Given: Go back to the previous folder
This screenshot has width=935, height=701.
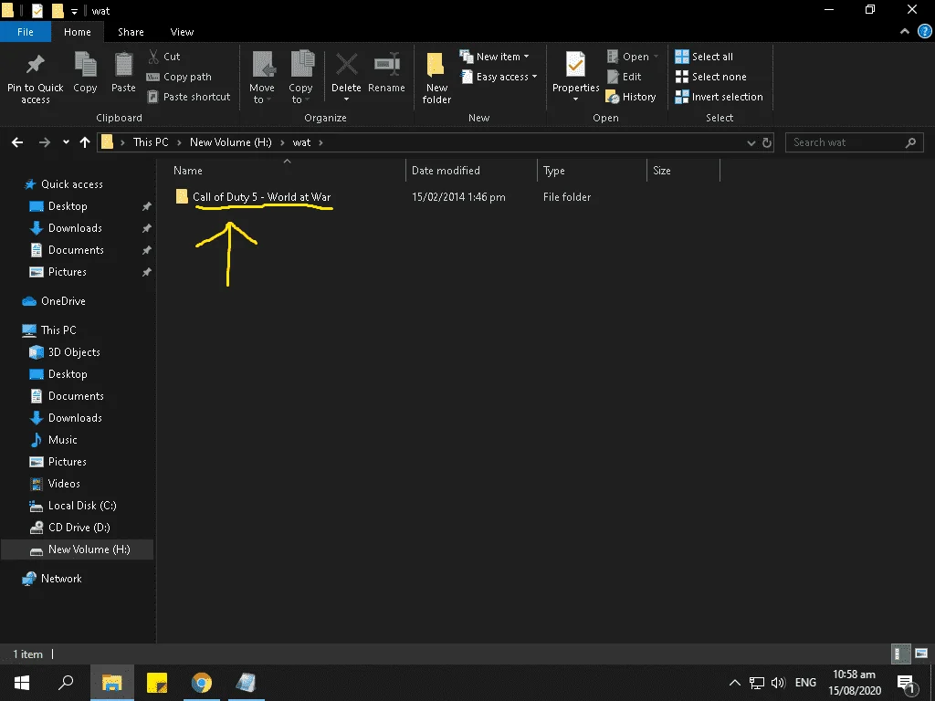Looking at the screenshot, I should pos(17,142).
